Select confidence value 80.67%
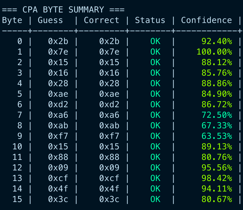Image resolution: width=243 pixels, height=210 pixels. (x=217, y=199)
